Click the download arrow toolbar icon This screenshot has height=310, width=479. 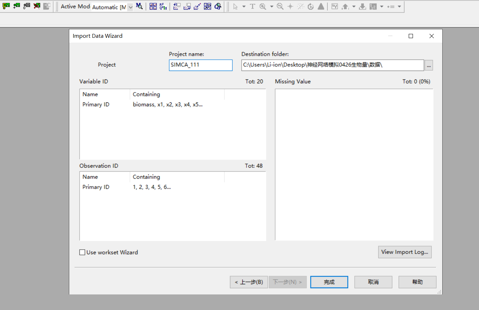(362, 7)
